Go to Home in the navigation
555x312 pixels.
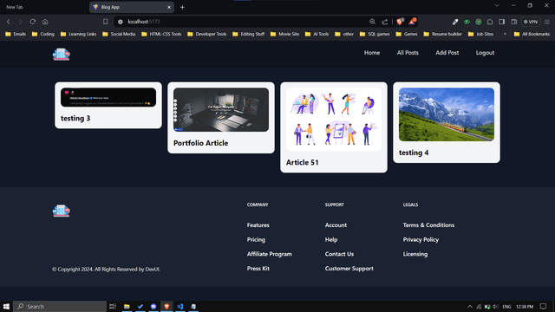pyautogui.click(x=372, y=53)
